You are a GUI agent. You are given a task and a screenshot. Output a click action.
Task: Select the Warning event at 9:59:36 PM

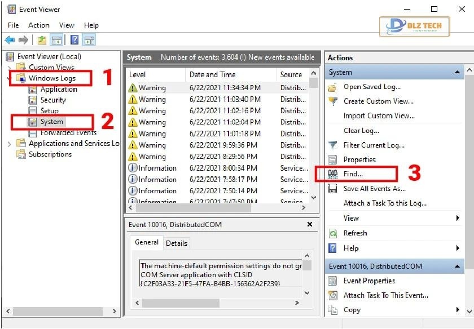(218, 145)
